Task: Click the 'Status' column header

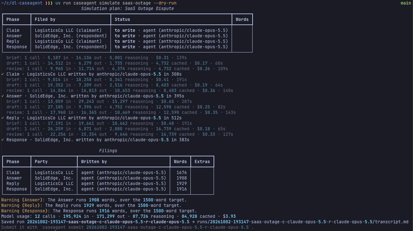Action: pyautogui.click(x=122, y=19)
